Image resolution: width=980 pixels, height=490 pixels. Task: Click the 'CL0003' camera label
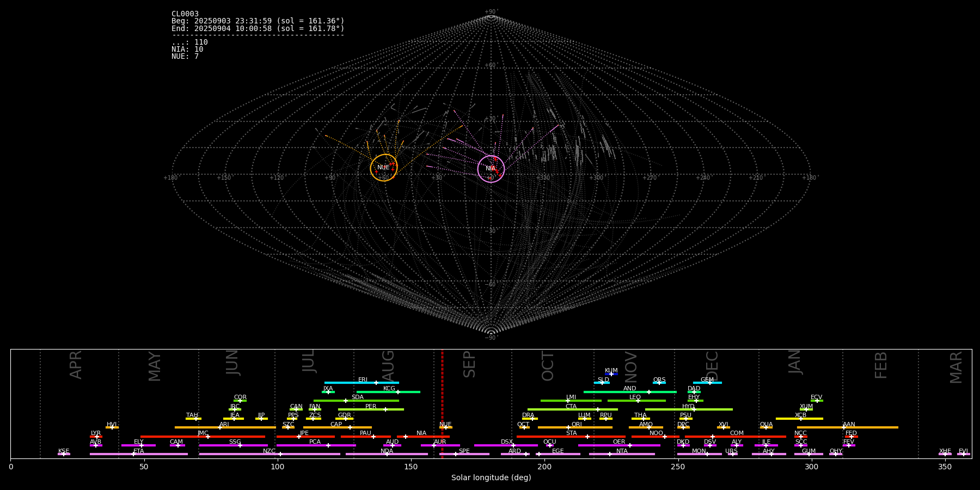(x=185, y=14)
